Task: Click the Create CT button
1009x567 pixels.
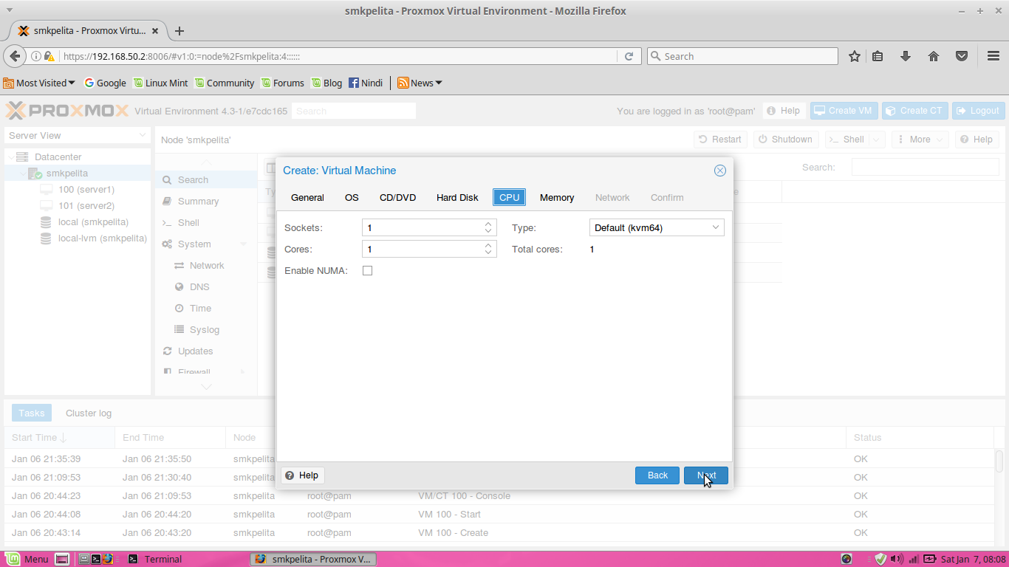Action: [914, 111]
